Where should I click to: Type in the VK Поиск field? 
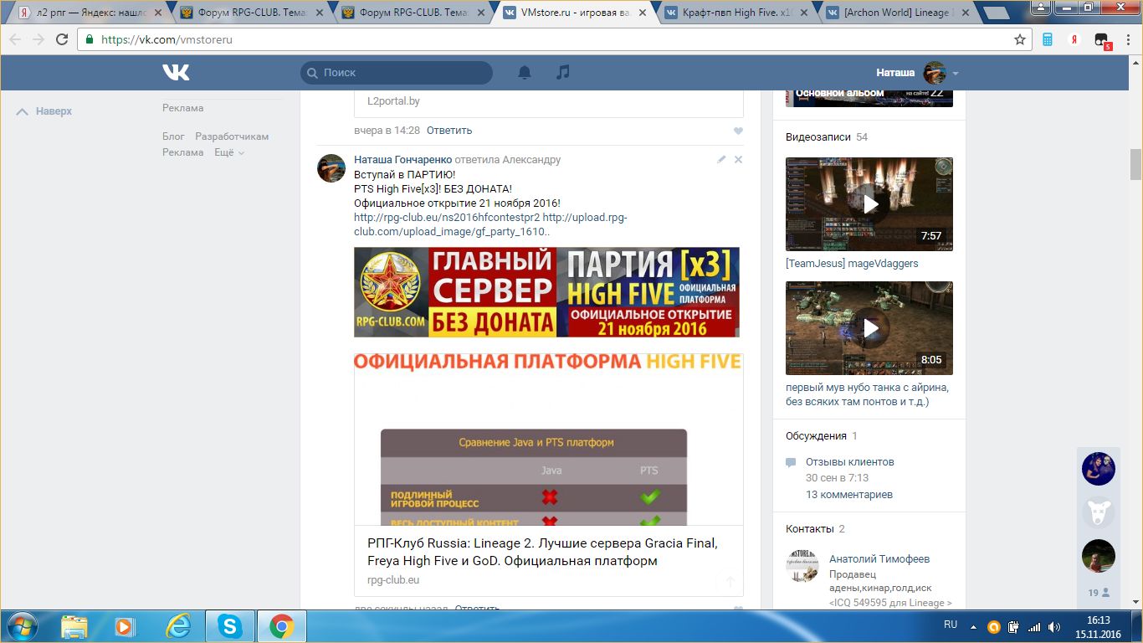[402, 73]
